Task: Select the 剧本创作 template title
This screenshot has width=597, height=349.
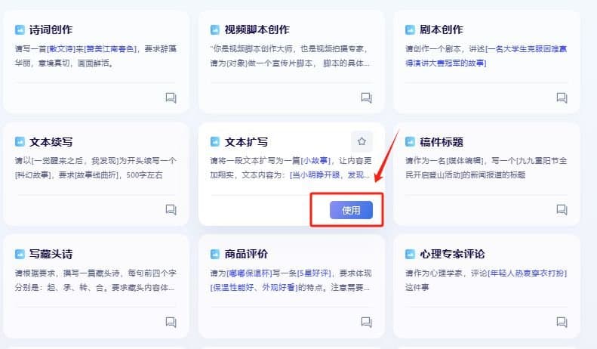Action: [x=442, y=29]
